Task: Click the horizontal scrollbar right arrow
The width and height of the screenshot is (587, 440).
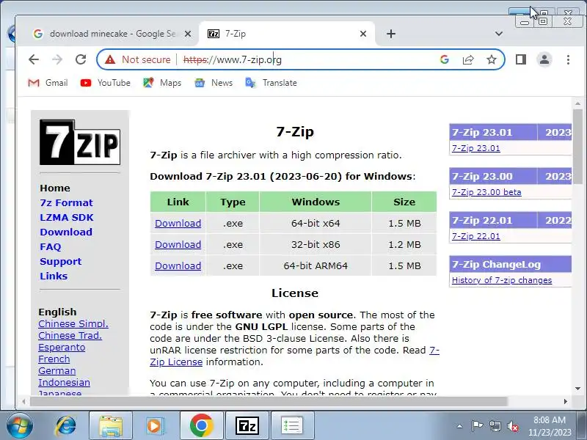Action: point(565,401)
